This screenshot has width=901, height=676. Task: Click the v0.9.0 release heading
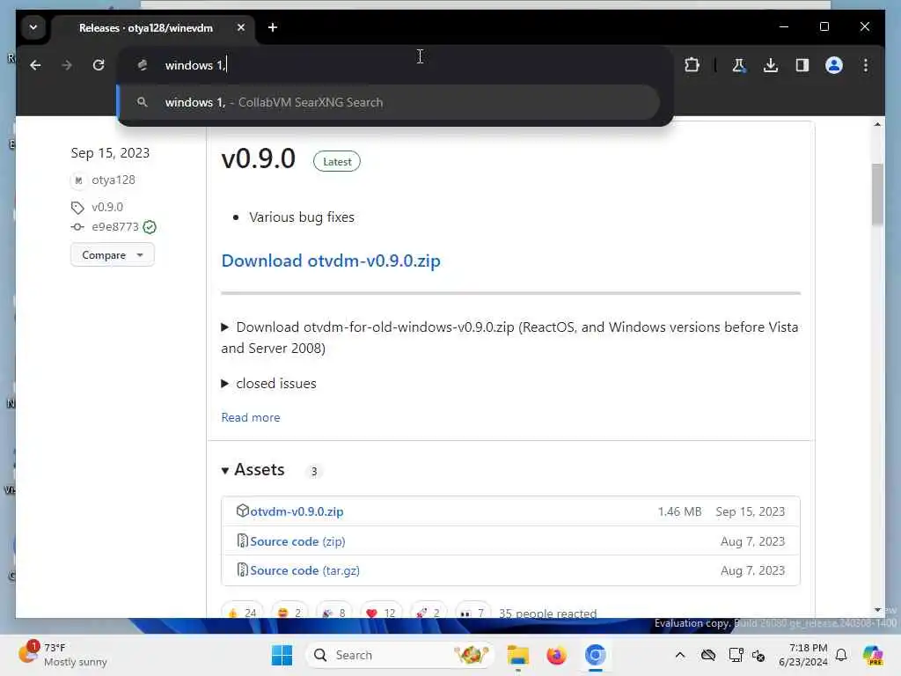[259, 158]
